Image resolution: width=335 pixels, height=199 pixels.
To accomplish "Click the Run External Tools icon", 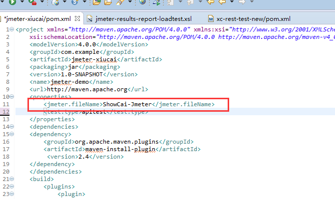I will pyautogui.click(x=32, y=2).
